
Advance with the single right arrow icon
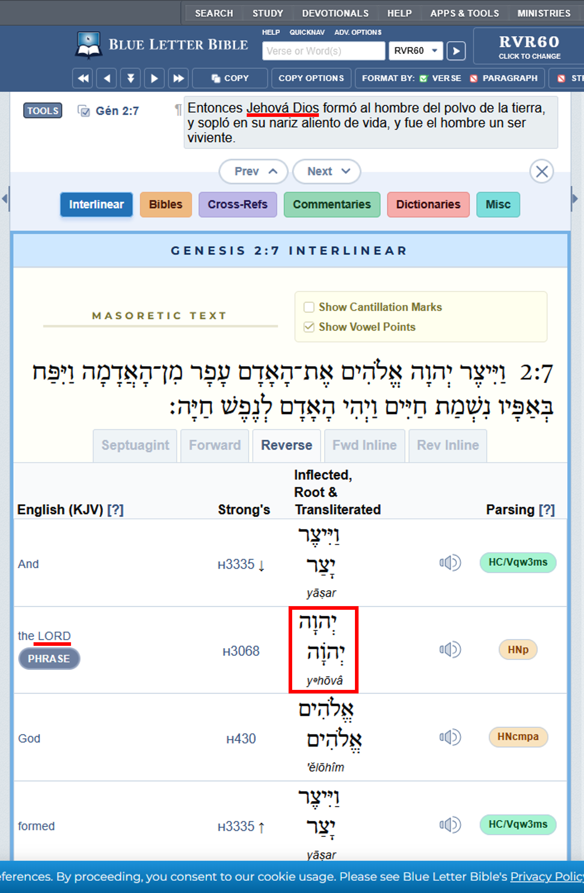tap(154, 78)
